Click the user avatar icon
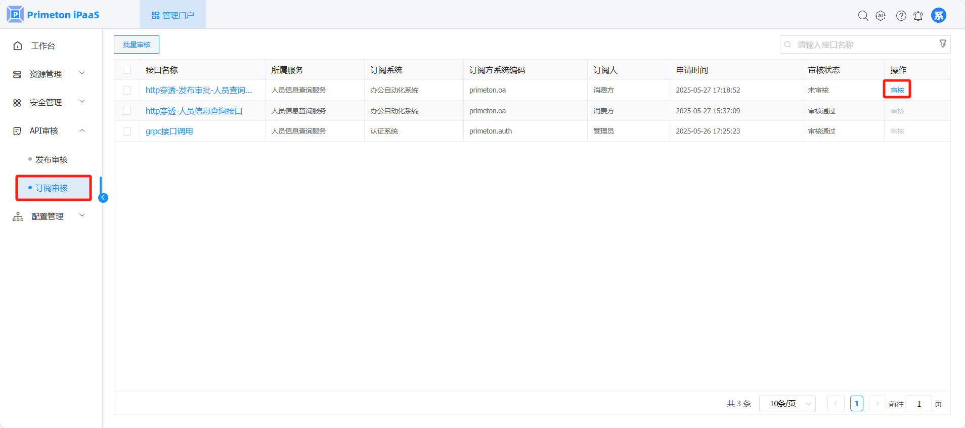The height and width of the screenshot is (428, 965). (938, 16)
